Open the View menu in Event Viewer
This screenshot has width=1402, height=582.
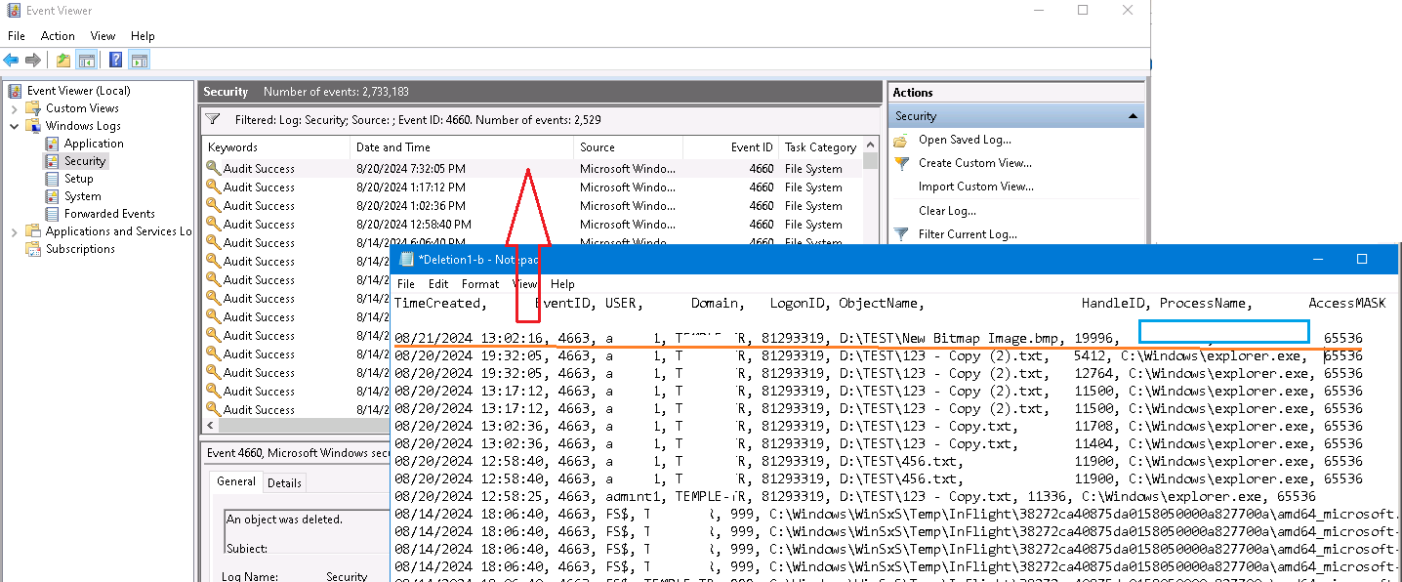point(103,36)
